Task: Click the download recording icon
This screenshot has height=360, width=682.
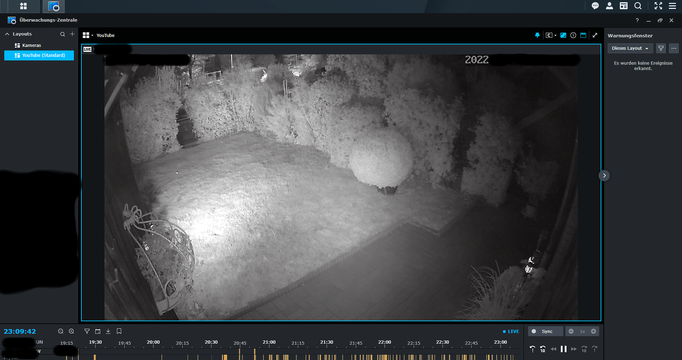Action: (x=108, y=331)
